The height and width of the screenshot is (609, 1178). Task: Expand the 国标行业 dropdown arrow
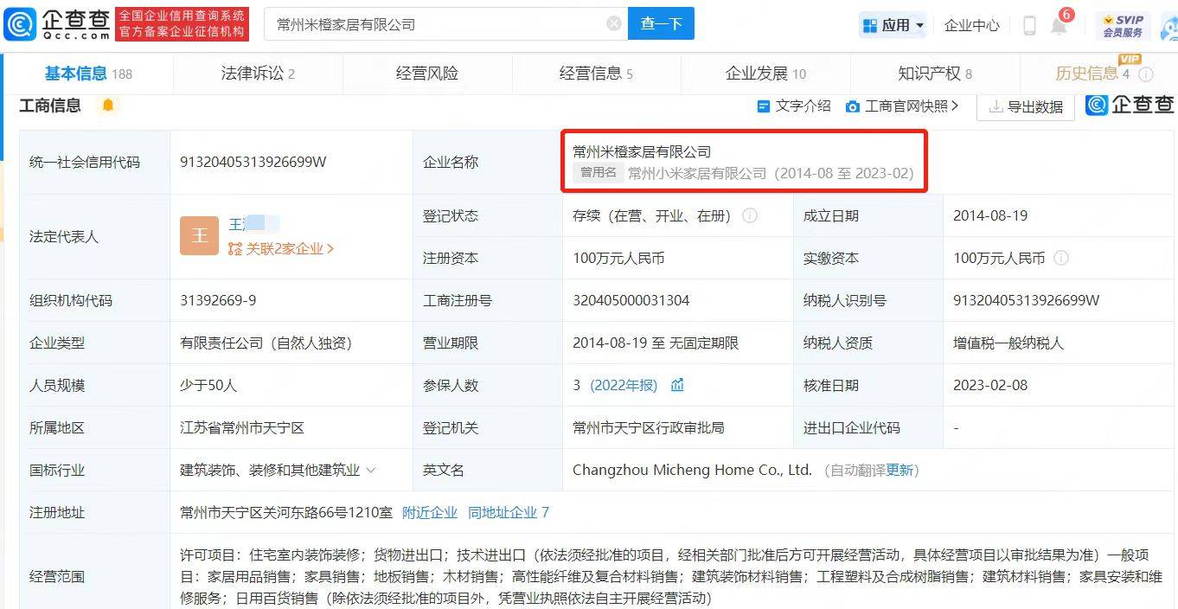[371, 471]
